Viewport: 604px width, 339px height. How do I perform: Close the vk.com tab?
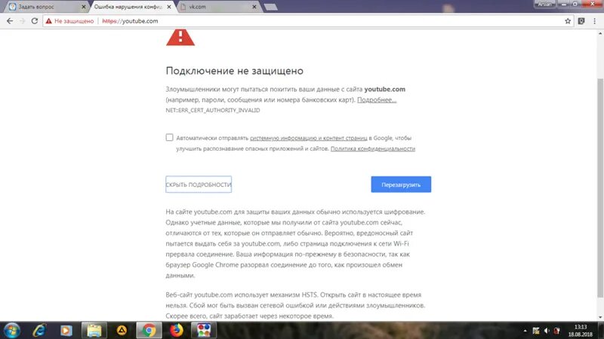point(254,7)
